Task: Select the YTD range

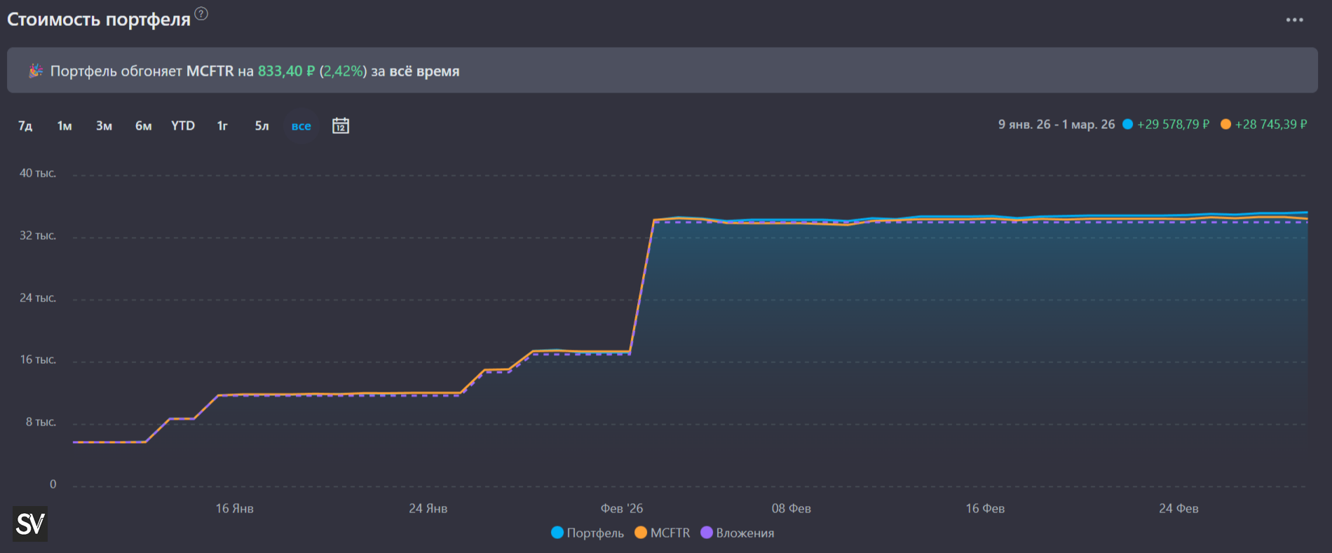Action: [x=183, y=126]
